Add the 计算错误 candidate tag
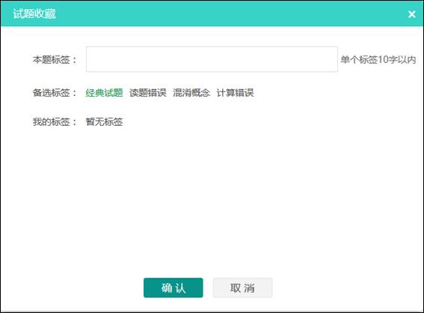Viewport: 424px width, 313px height. click(x=236, y=93)
